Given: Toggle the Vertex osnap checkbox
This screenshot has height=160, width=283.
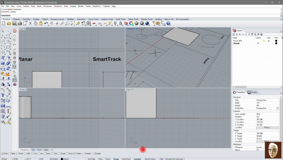Looking at the screenshot, I should (x=75, y=154).
